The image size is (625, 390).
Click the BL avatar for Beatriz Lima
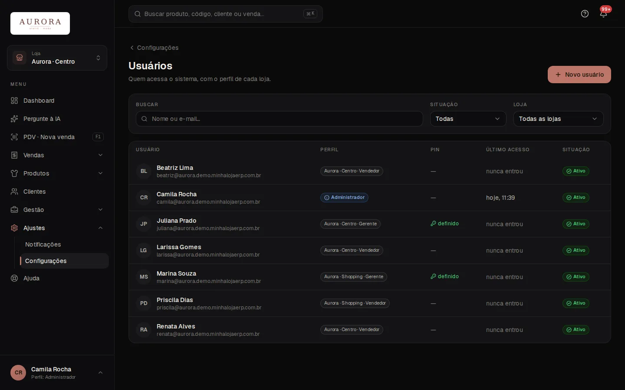point(144,171)
